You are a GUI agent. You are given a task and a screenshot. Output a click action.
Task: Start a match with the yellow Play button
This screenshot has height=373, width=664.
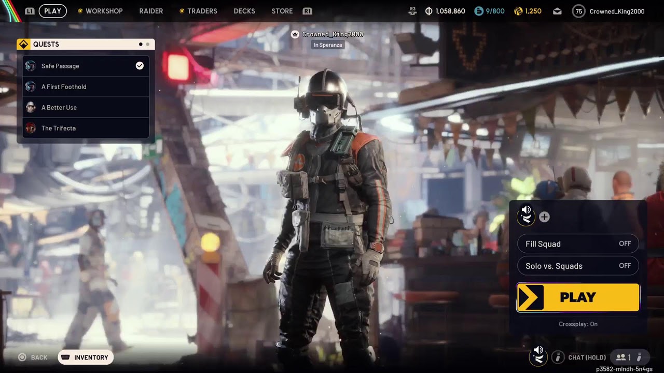point(578,297)
